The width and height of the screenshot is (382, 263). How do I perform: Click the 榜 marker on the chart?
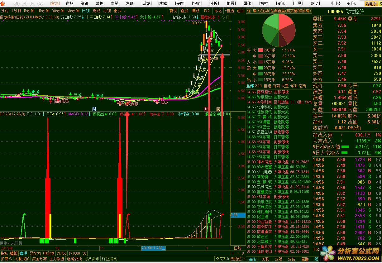coord(218,109)
